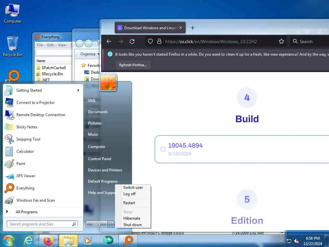Click Firefox back arrow
329x247 pixels.
(109, 41)
